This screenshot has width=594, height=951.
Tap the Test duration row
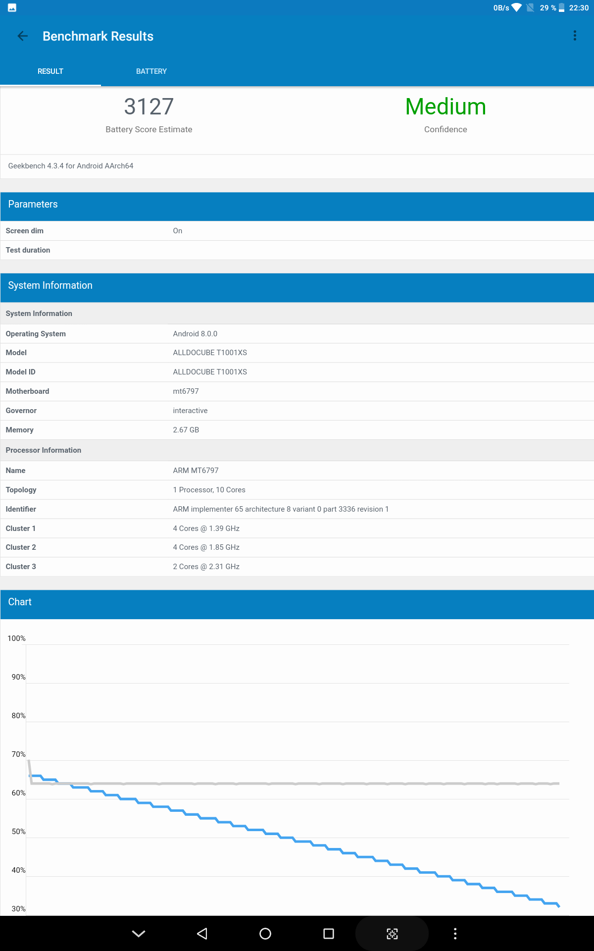[297, 250]
